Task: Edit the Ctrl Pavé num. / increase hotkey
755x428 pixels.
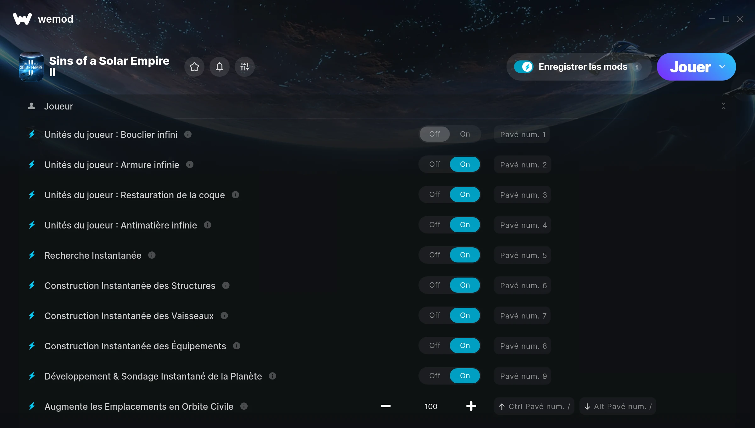Action: pyautogui.click(x=534, y=406)
